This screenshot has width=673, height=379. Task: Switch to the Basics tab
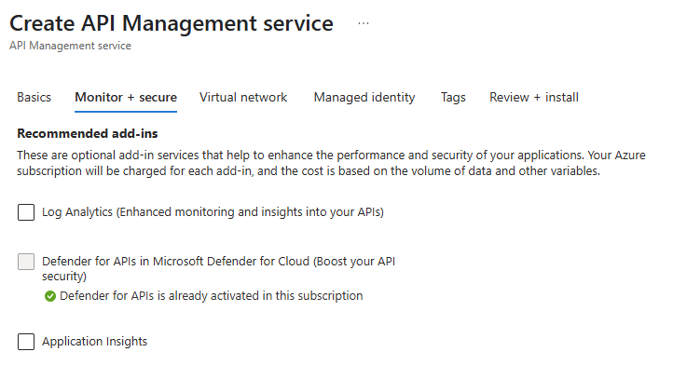coord(34,98)
